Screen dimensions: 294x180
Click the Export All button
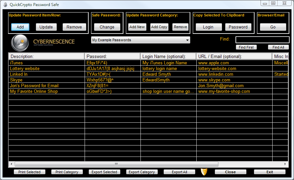click(x=179, y=172)
